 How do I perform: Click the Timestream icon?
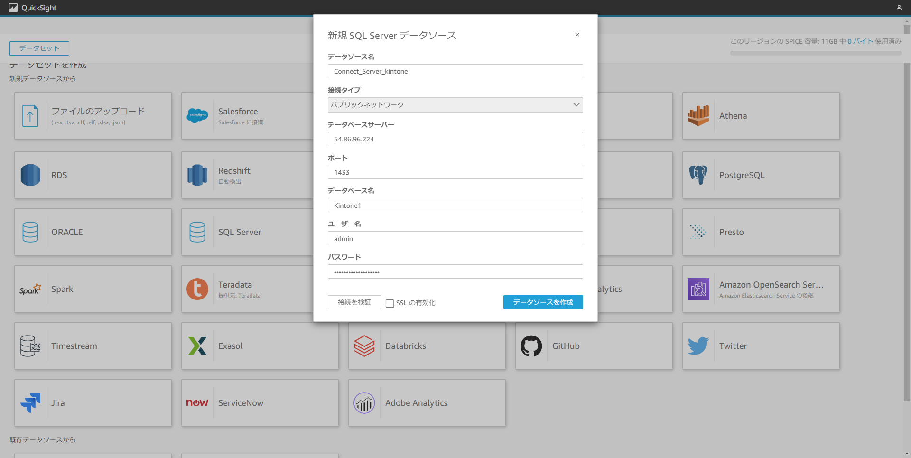[30, 346]
